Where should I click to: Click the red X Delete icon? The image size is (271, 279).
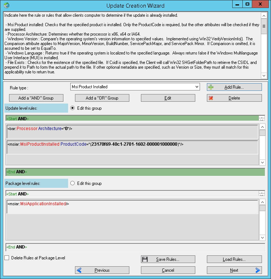click(211, 98)
